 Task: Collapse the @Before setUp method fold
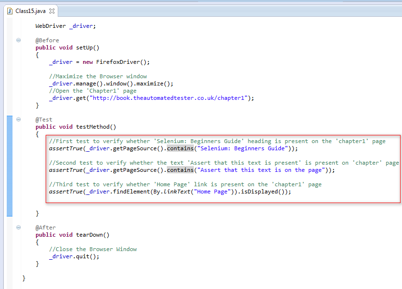click(18, 40)
